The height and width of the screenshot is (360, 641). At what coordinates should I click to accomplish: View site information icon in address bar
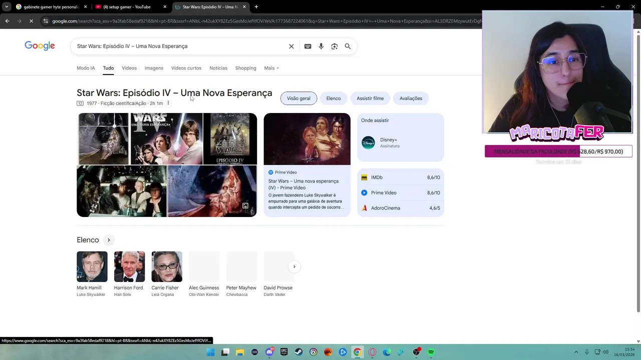pos(46,21)
